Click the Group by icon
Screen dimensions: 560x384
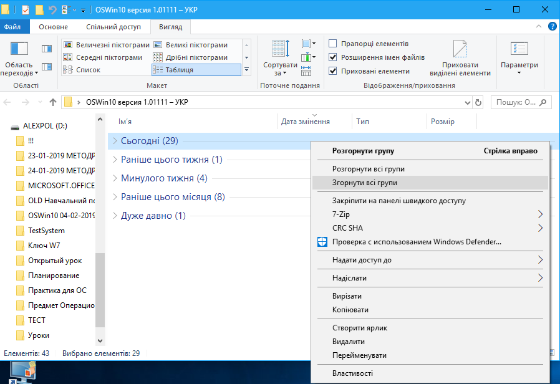pos(308,44)
